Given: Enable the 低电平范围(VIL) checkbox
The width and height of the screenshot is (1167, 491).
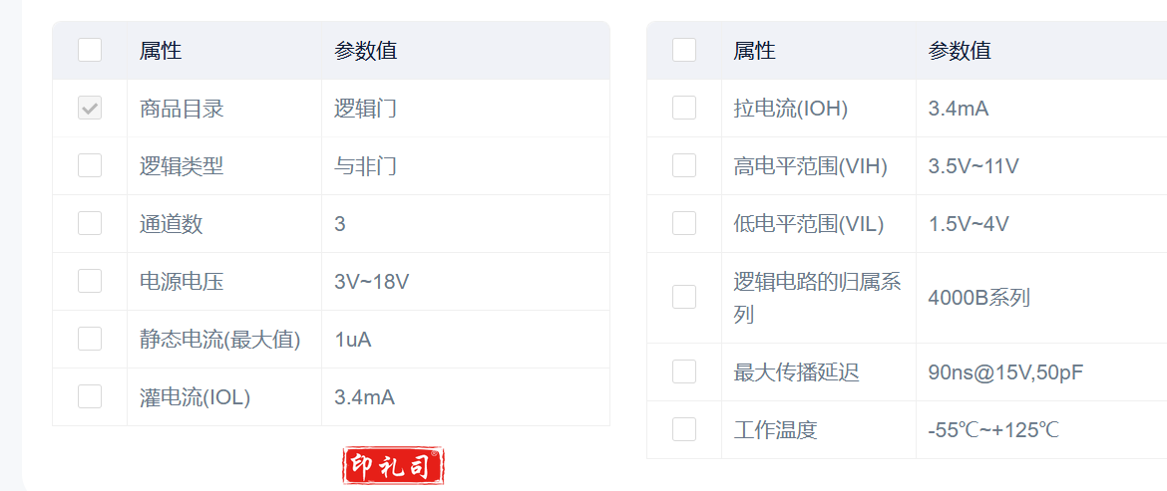Looking at the screenshot, I should pos(684,223).
